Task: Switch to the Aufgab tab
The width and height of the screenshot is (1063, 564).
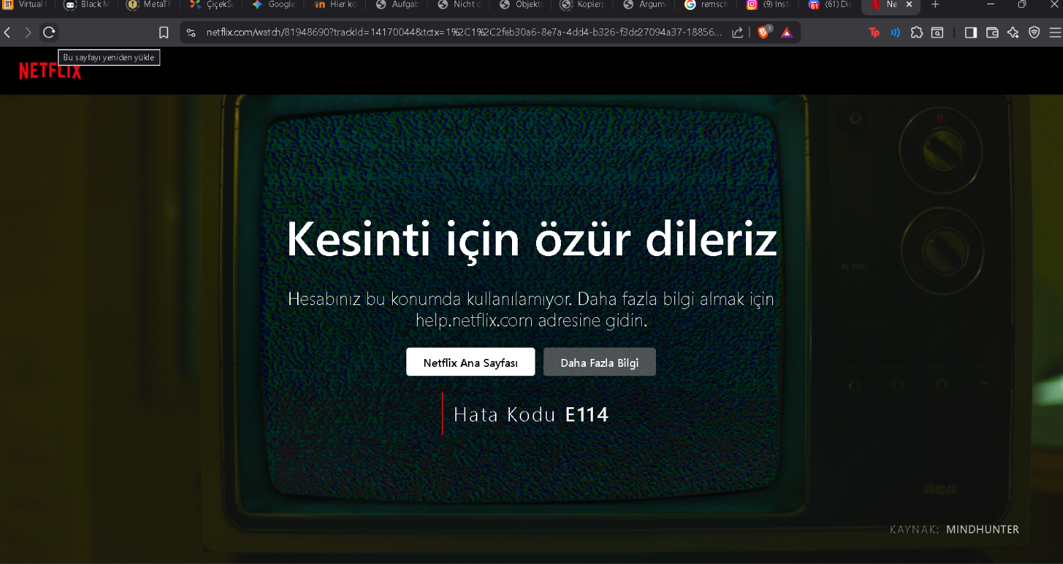Action: pos(398,5)
